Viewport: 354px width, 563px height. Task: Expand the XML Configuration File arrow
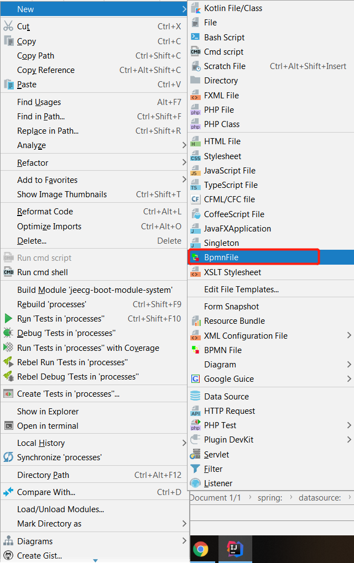[349, 335]
